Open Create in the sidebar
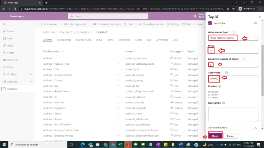This screenshot has height=148, width=264. [11, 53]
